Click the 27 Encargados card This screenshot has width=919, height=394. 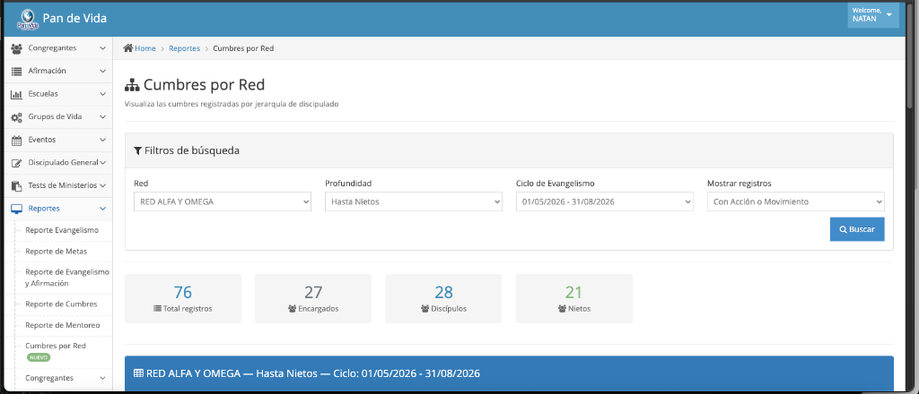coord(313,298)
